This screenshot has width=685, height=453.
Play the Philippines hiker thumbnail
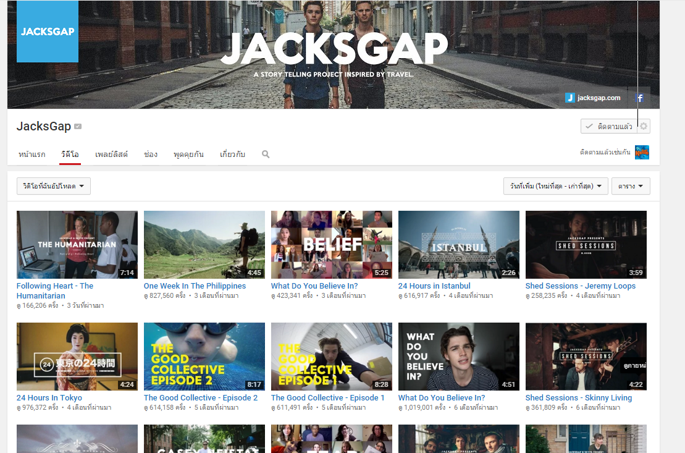click(x=204, y=245)
